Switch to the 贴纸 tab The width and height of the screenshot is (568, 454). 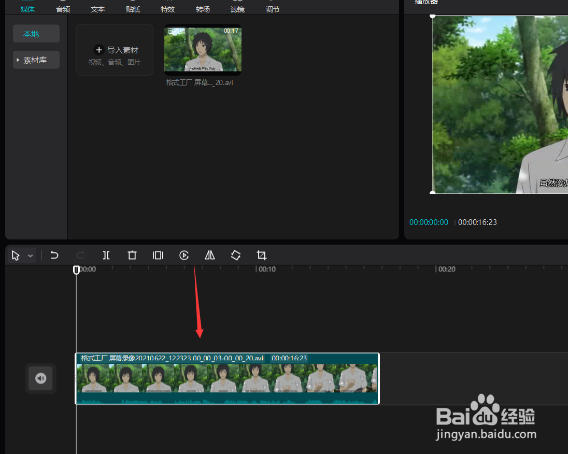[133, 9]
